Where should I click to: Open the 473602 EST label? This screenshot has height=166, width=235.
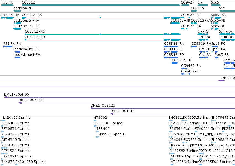coord(101,118)
